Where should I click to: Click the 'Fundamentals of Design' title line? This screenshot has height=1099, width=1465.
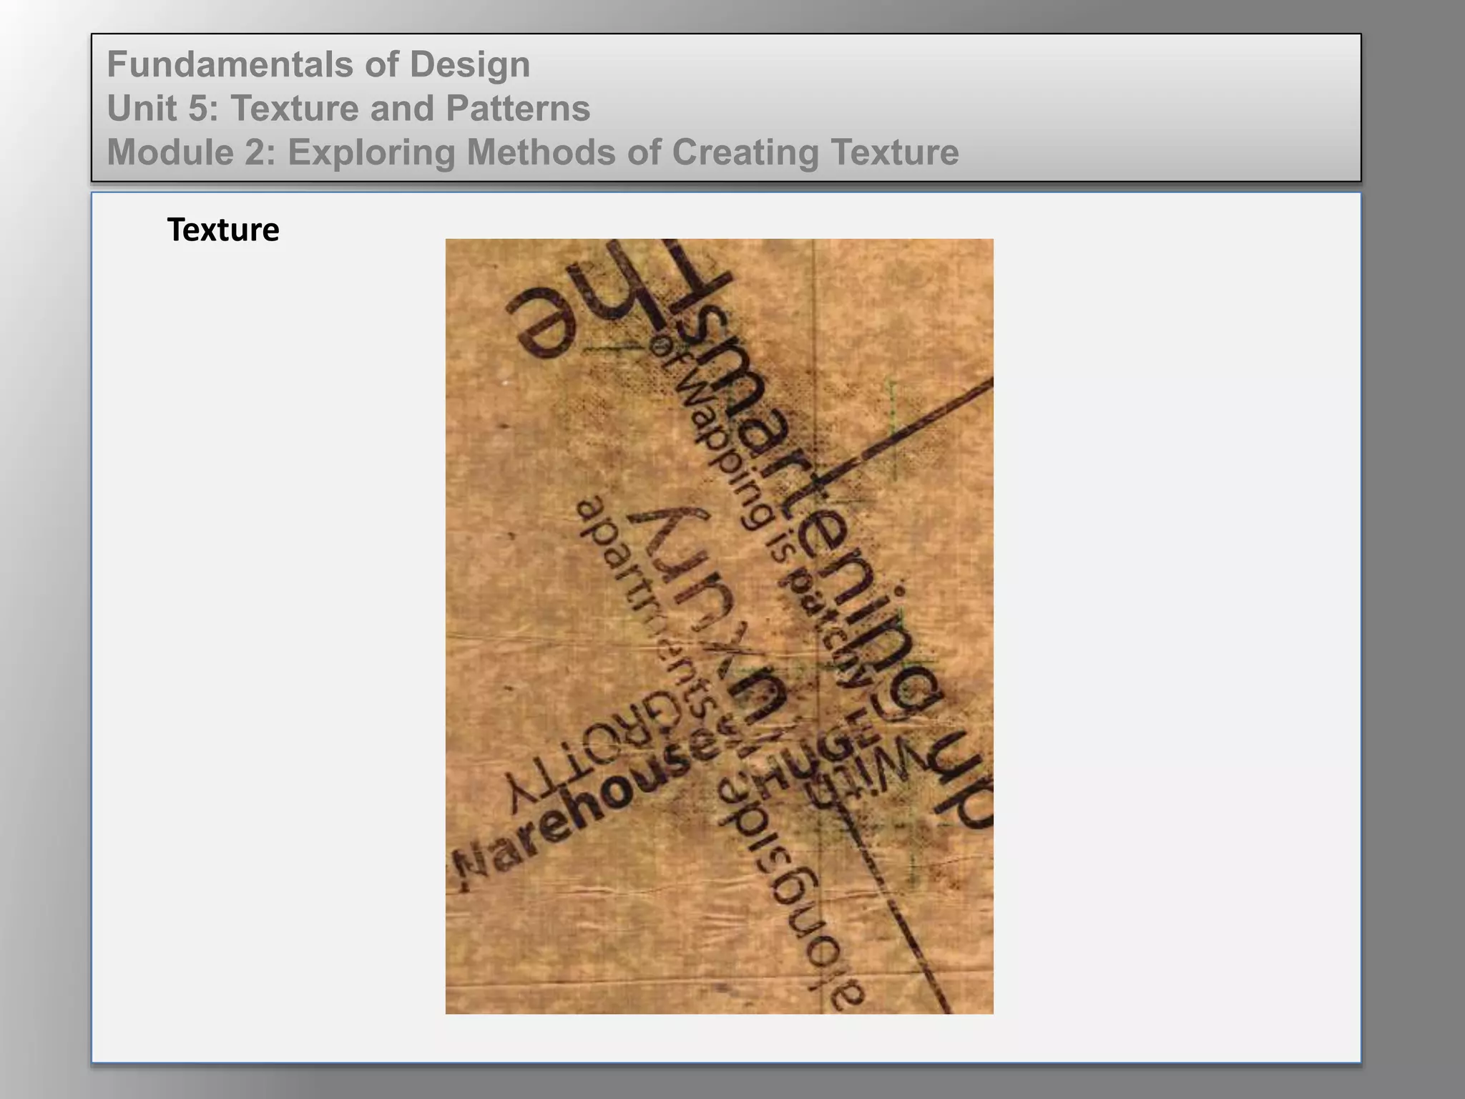coord(318,64)
